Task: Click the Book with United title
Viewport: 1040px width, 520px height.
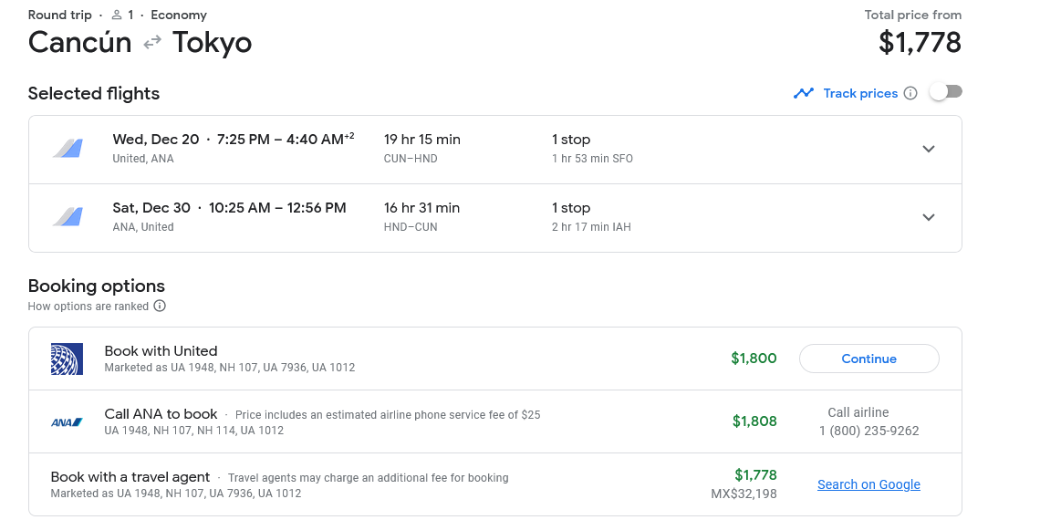Action: point(161,351)
